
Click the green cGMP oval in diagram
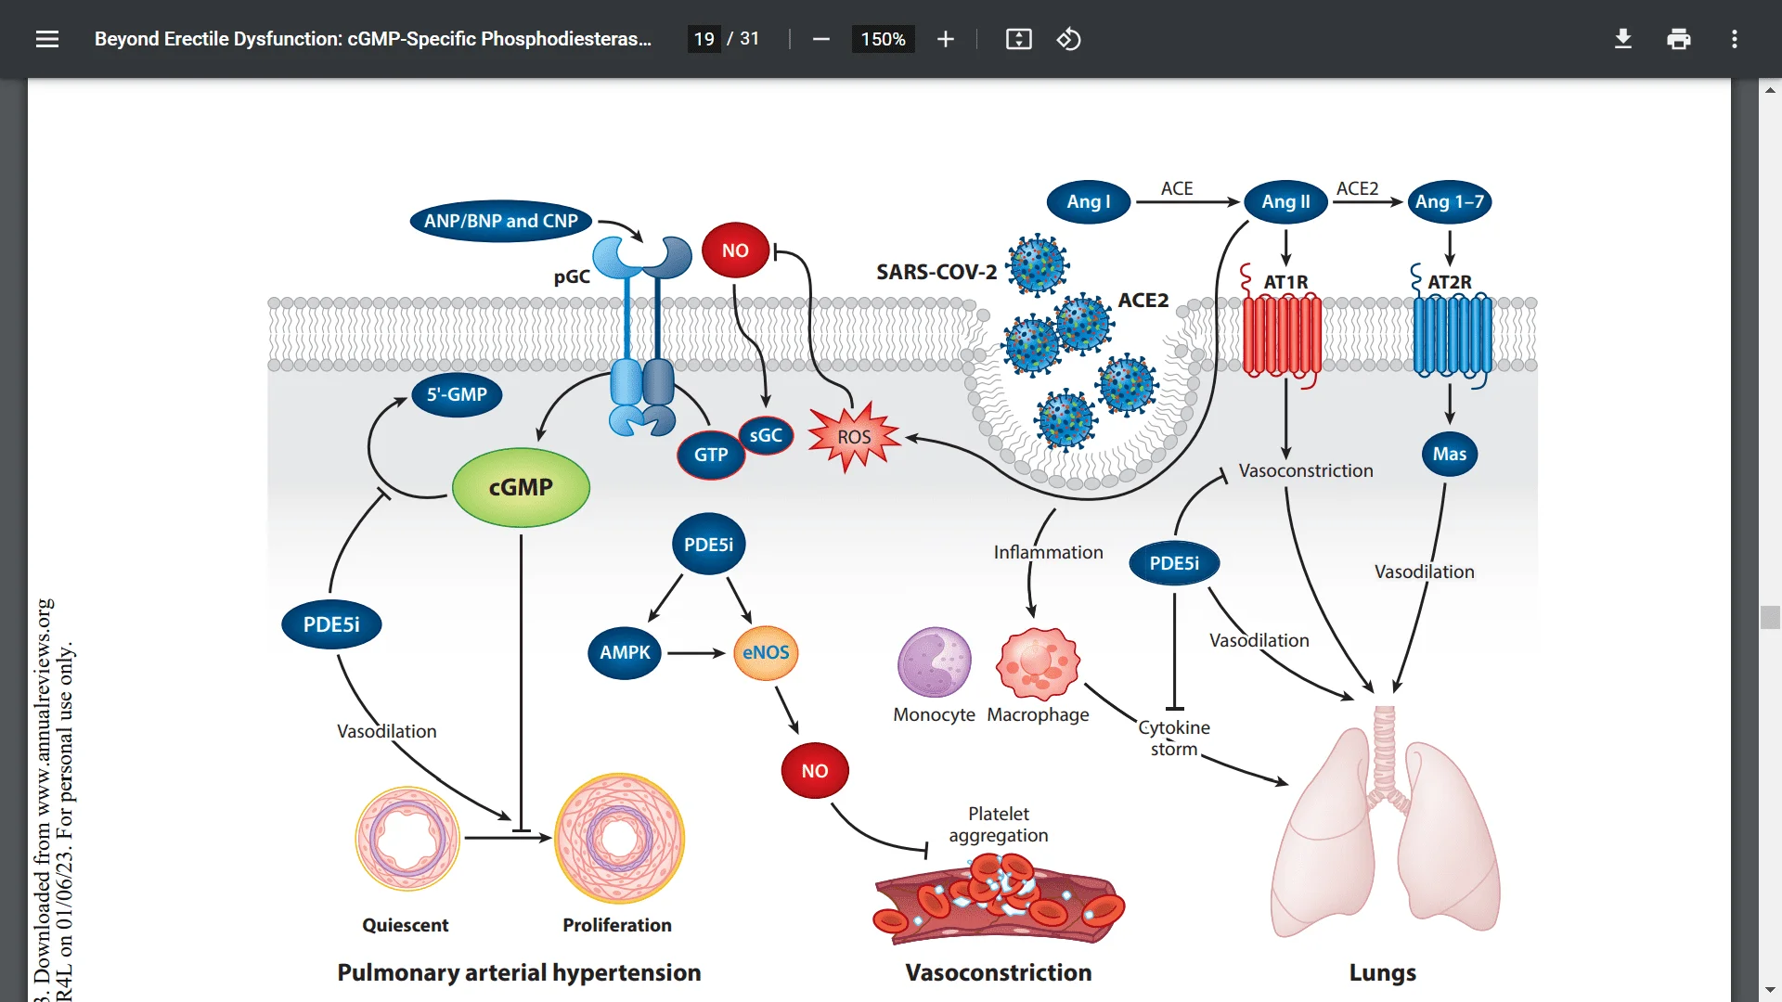pyautogui.click(x=521, y=487)
